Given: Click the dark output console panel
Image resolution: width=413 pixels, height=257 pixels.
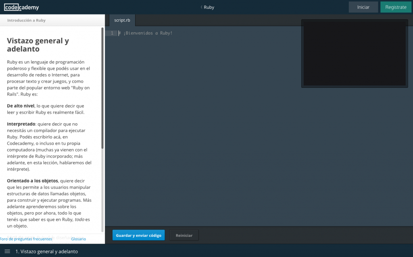Looking at the screenshot, I should (x=355, y=54).
